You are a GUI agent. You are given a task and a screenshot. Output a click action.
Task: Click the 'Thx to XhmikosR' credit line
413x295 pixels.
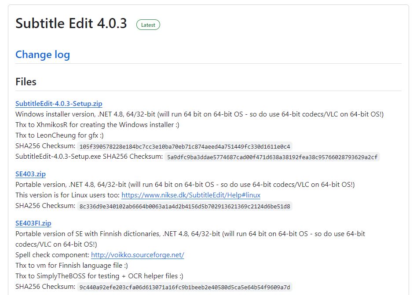pos(97,125)
